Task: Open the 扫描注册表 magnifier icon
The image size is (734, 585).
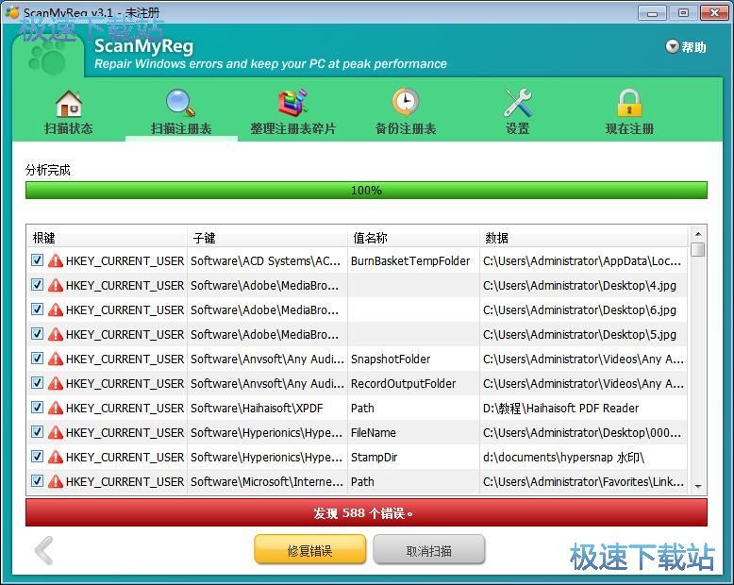Action: coord(181,103)
